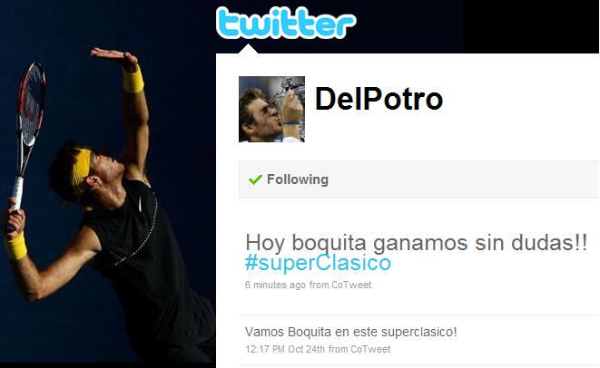
Task: Open the #superClasico hashtag link
Action: tap(318, 263)
